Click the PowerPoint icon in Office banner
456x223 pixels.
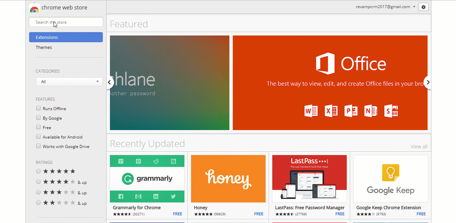pyautogui.click(x=351, y=111)
